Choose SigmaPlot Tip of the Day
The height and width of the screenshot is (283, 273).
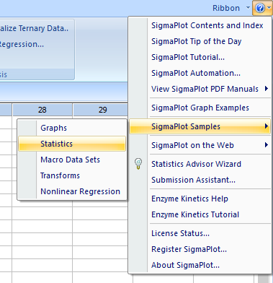coord(200,41)
